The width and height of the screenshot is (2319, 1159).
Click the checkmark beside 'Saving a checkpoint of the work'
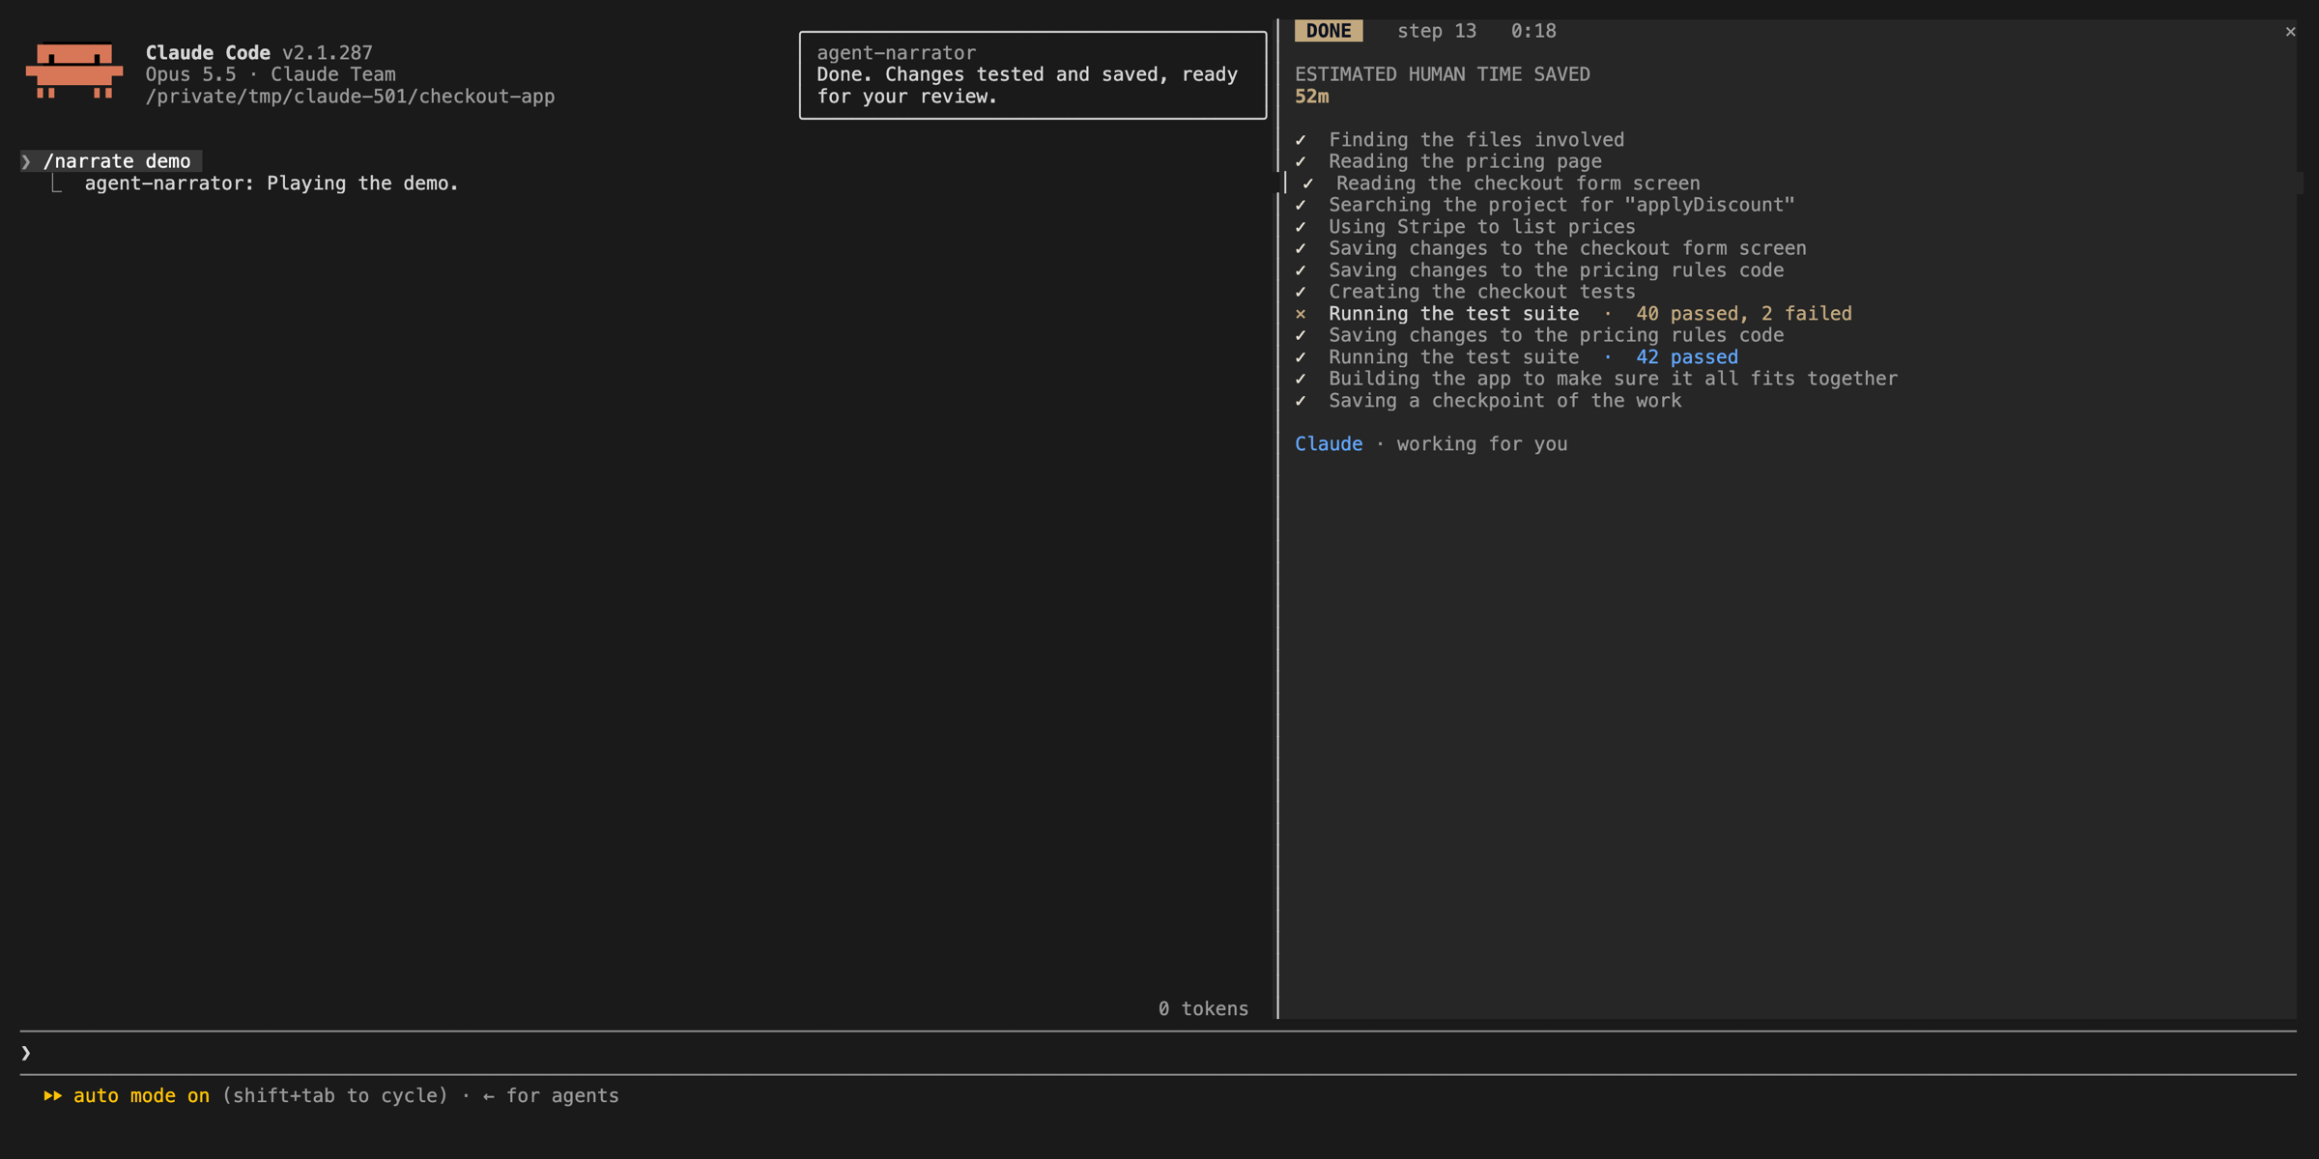coord(1301,401)
